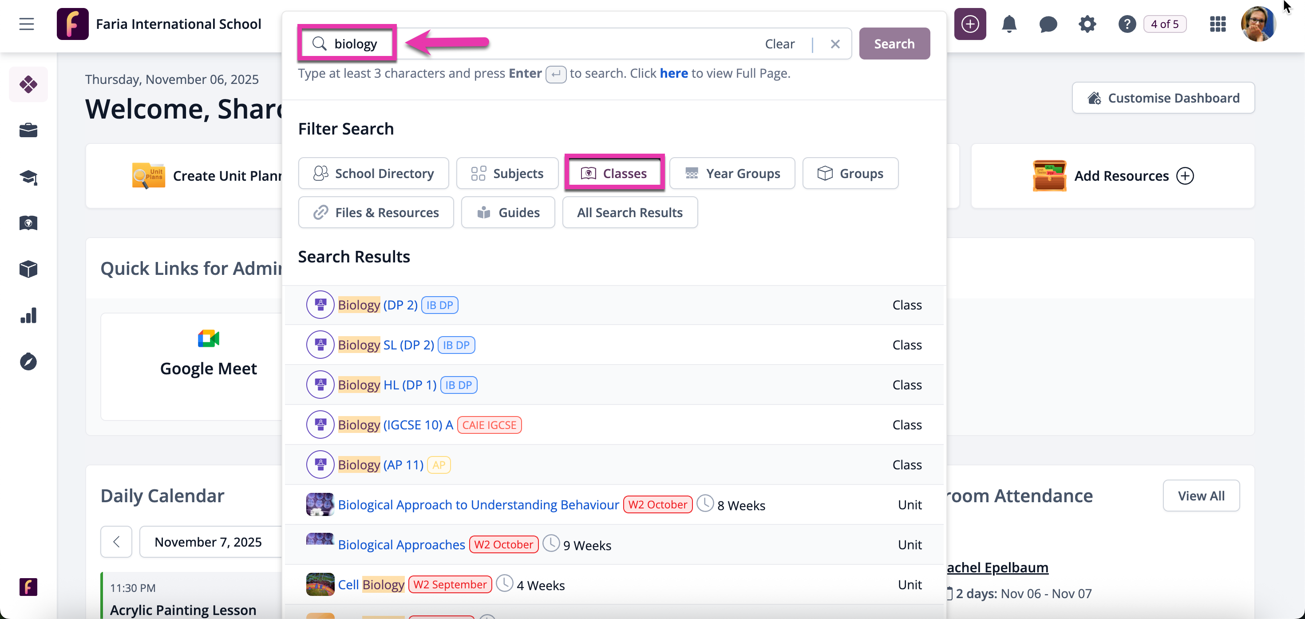This screenshot has width=1305, height=619.
Task: Click the Biological Approach to Understanding Behaviour thumbnail
Action: [320, 504]
